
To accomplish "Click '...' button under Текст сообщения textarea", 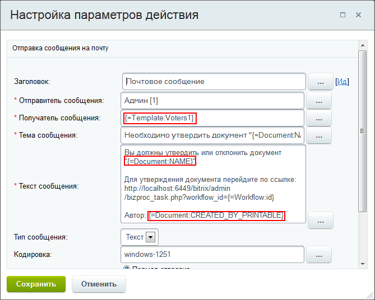I will [321, 221].
